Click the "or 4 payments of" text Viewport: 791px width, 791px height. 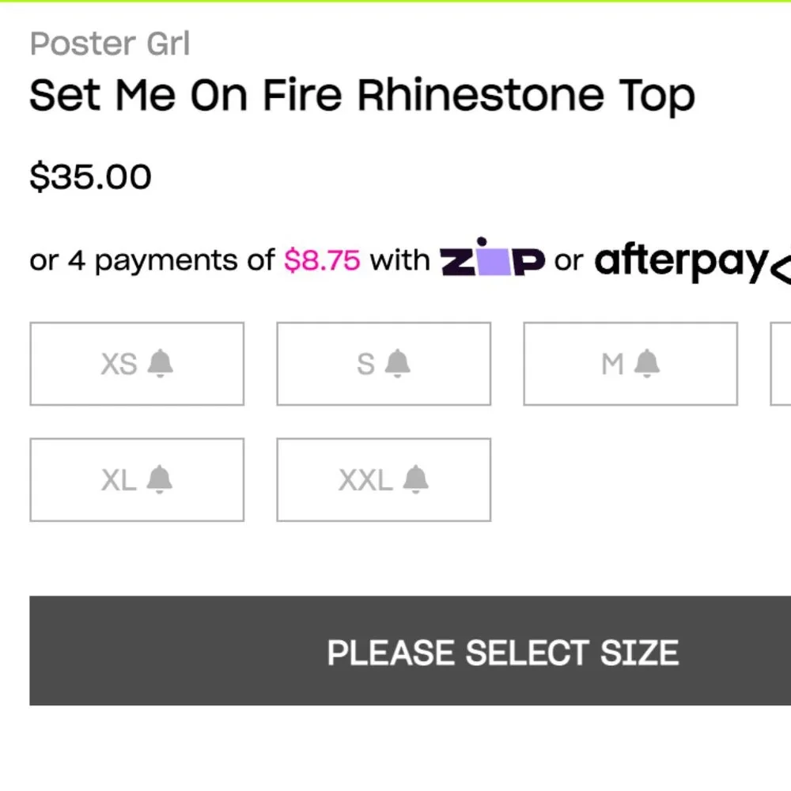152,260
